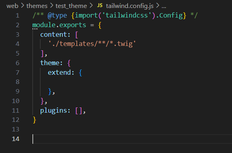The width and height of the screenshot is (232, 153).
Task: Click the './templates/**/*.twig' string
Action: pos(92,44)
